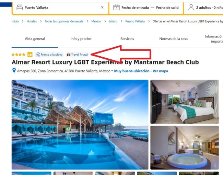Image resolution: width=223 pixels, height=175 pixels.
Task: Switch to Info y precios tab
Action: tap(81, 39)
